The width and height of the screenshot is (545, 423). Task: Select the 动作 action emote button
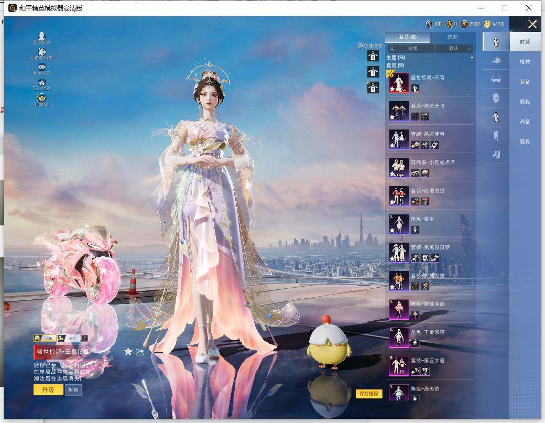coord(68,338)
